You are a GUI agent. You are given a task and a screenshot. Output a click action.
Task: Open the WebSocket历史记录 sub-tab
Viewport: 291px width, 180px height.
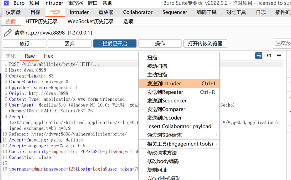tap(91, 21)
